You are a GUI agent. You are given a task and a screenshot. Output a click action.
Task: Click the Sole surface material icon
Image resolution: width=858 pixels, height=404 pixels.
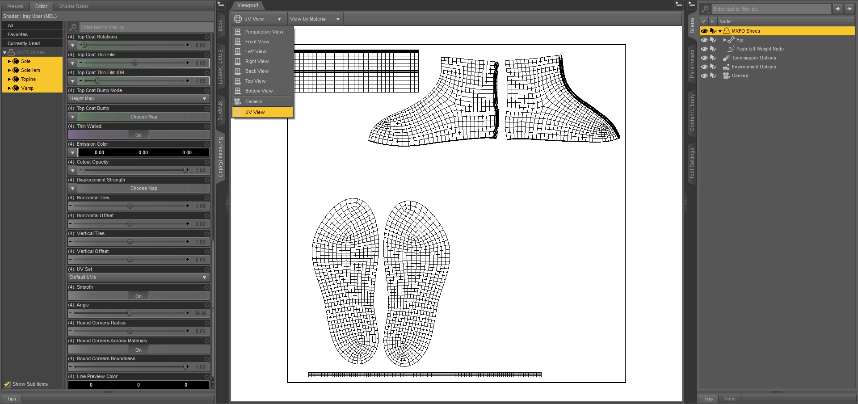point(16,61)
